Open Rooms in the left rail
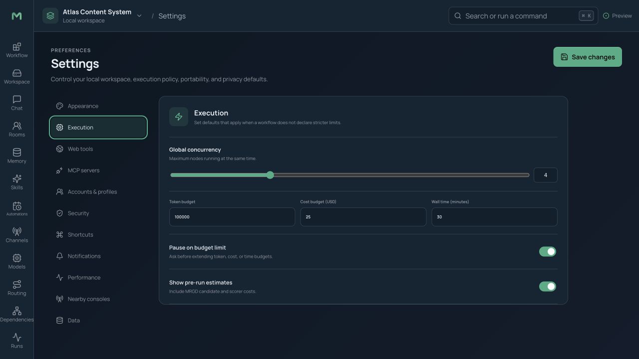Viewport: 639px width, 359px height. tap(16, 130)
